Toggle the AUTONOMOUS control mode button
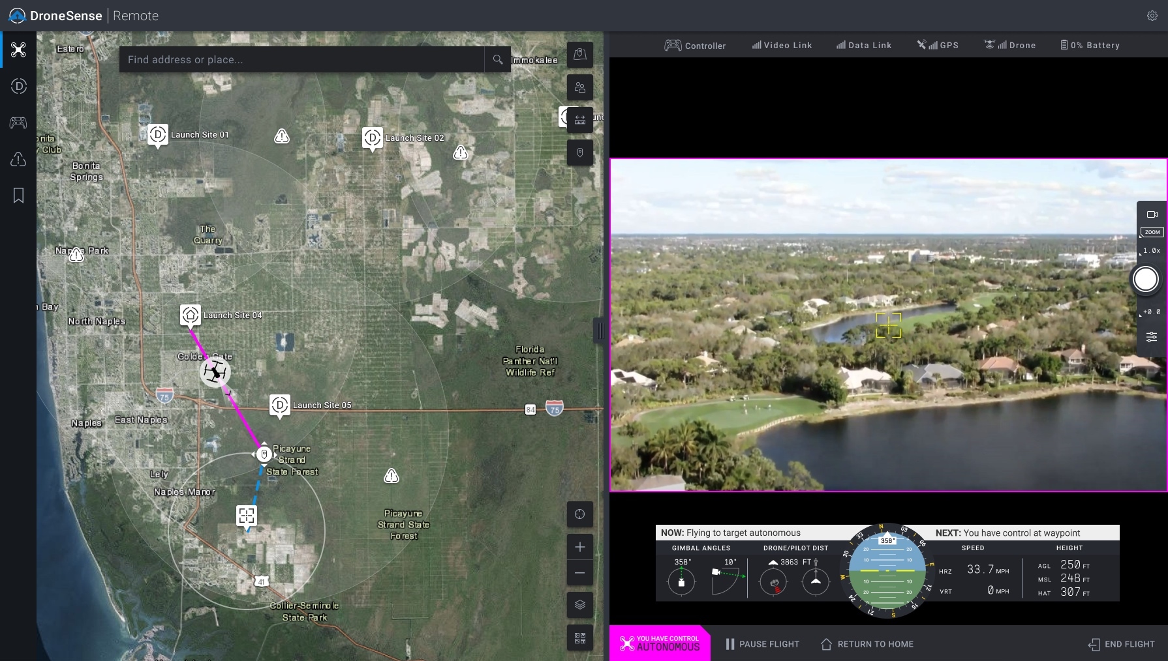The height and width of the screenshot is (661, 1168). tap(660, 643)
